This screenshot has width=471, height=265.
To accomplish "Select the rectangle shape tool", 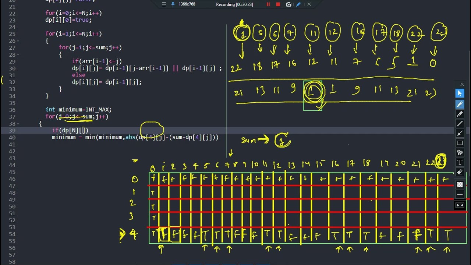I will [460, 143].
